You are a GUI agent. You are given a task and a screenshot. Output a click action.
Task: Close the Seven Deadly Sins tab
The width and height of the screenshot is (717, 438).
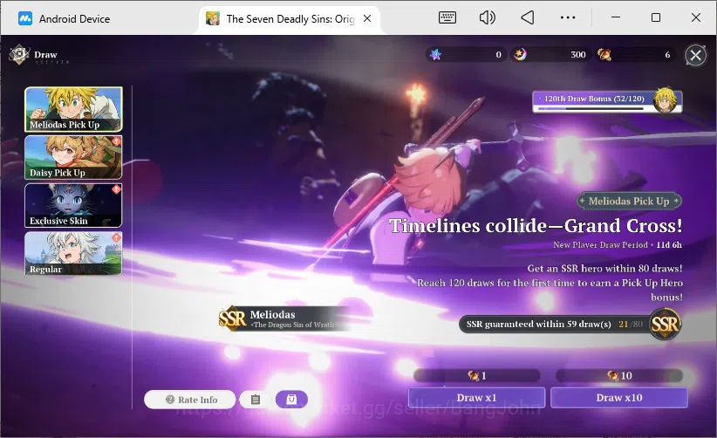[367, 18]
